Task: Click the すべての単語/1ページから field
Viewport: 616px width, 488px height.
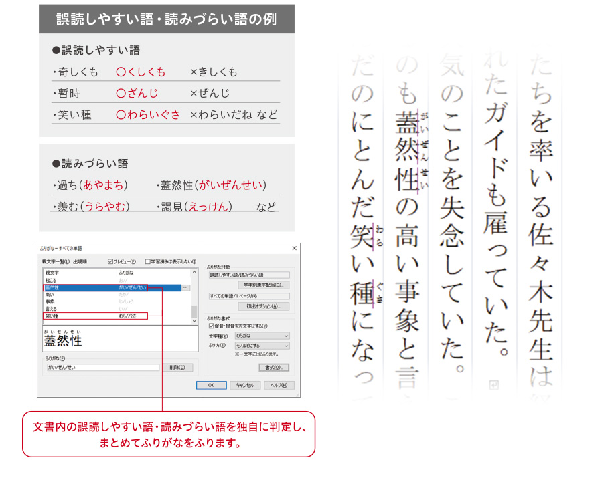Action: click(249, 296)
